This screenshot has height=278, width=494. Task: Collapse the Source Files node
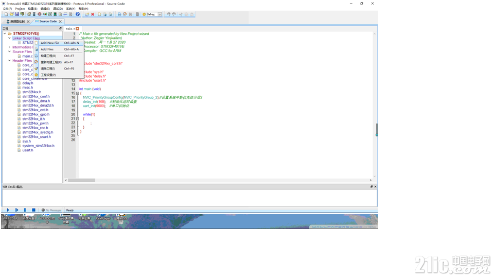coord(9,51)
